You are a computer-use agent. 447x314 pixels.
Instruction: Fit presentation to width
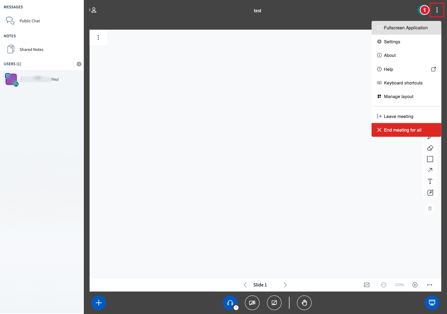click(430, 285)
